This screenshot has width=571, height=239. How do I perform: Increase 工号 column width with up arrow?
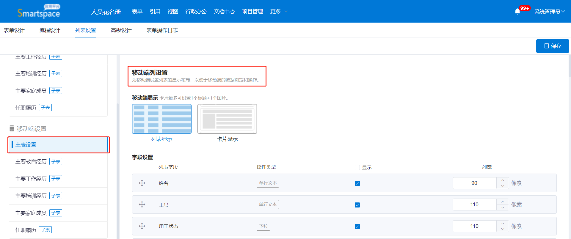pyautogui.click(x=503, y=202)
